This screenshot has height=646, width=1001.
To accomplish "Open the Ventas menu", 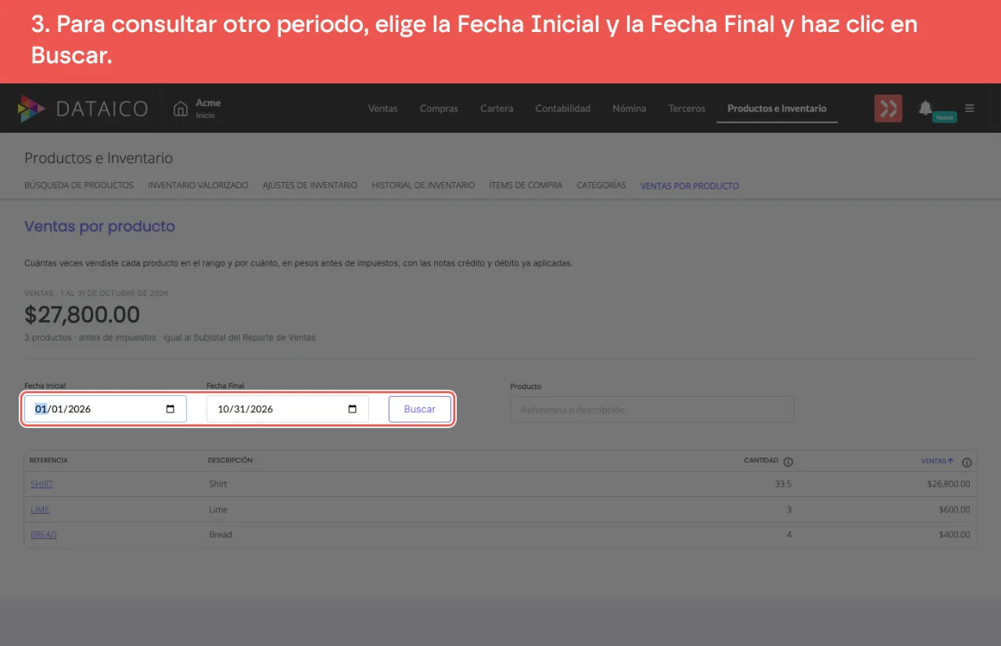I will (382, 109).
